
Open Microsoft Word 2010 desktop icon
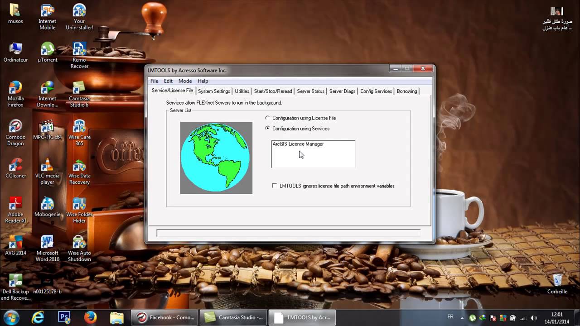click(x=47, y=249)
